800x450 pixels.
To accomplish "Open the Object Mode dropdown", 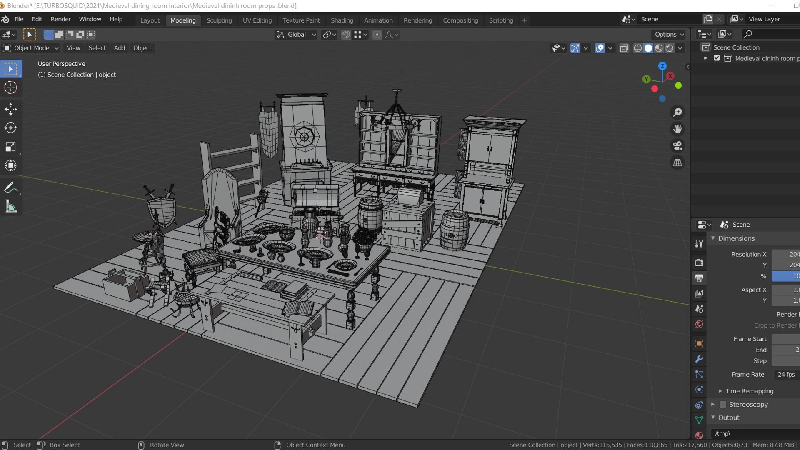I will click(x=31, y=48).
